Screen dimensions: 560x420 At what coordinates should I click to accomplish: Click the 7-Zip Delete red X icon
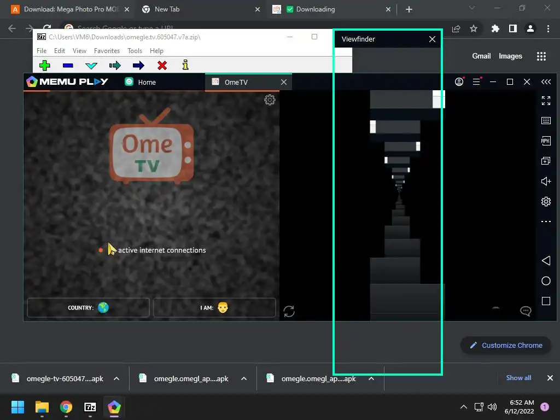coord(162,66)
